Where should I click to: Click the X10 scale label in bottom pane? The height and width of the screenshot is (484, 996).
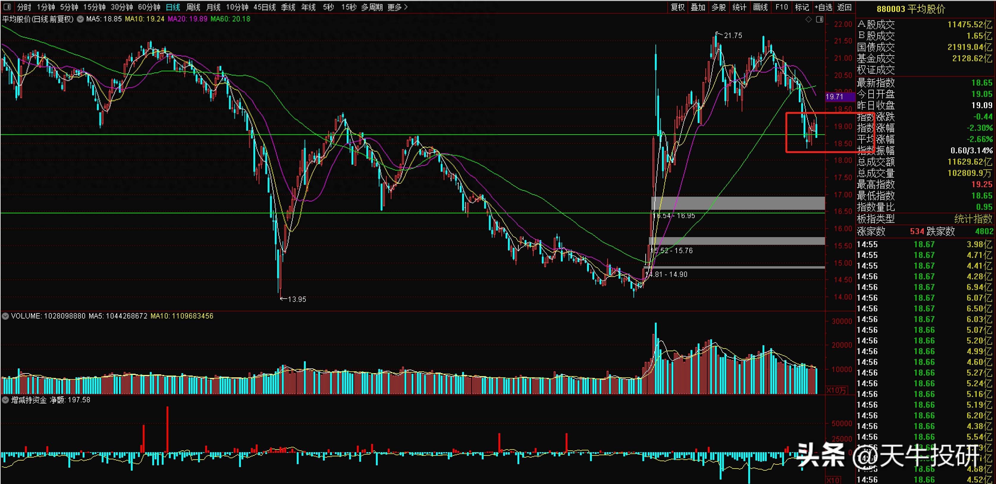(833, 480)
